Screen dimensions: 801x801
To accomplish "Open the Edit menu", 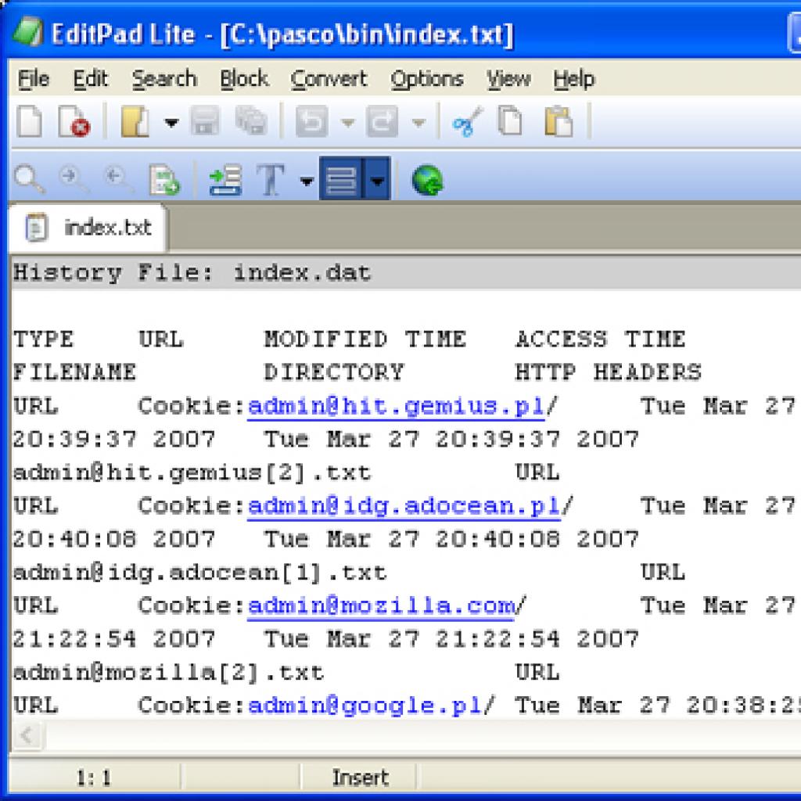I will click(x=91, y=79).
